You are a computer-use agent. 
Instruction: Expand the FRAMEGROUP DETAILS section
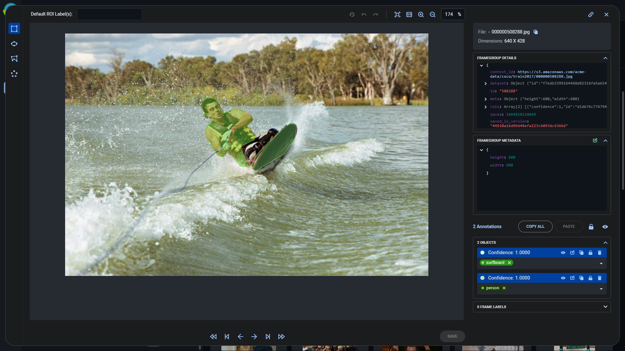tap(605, 58)
